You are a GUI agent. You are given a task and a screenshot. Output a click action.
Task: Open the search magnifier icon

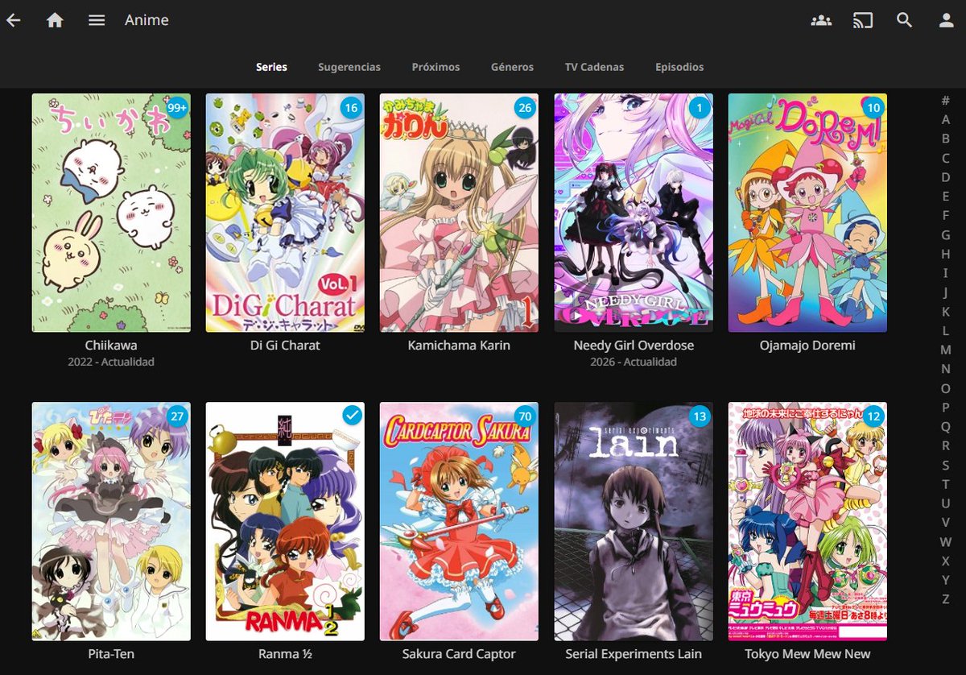pyautogui.click(x=905, y=20)
